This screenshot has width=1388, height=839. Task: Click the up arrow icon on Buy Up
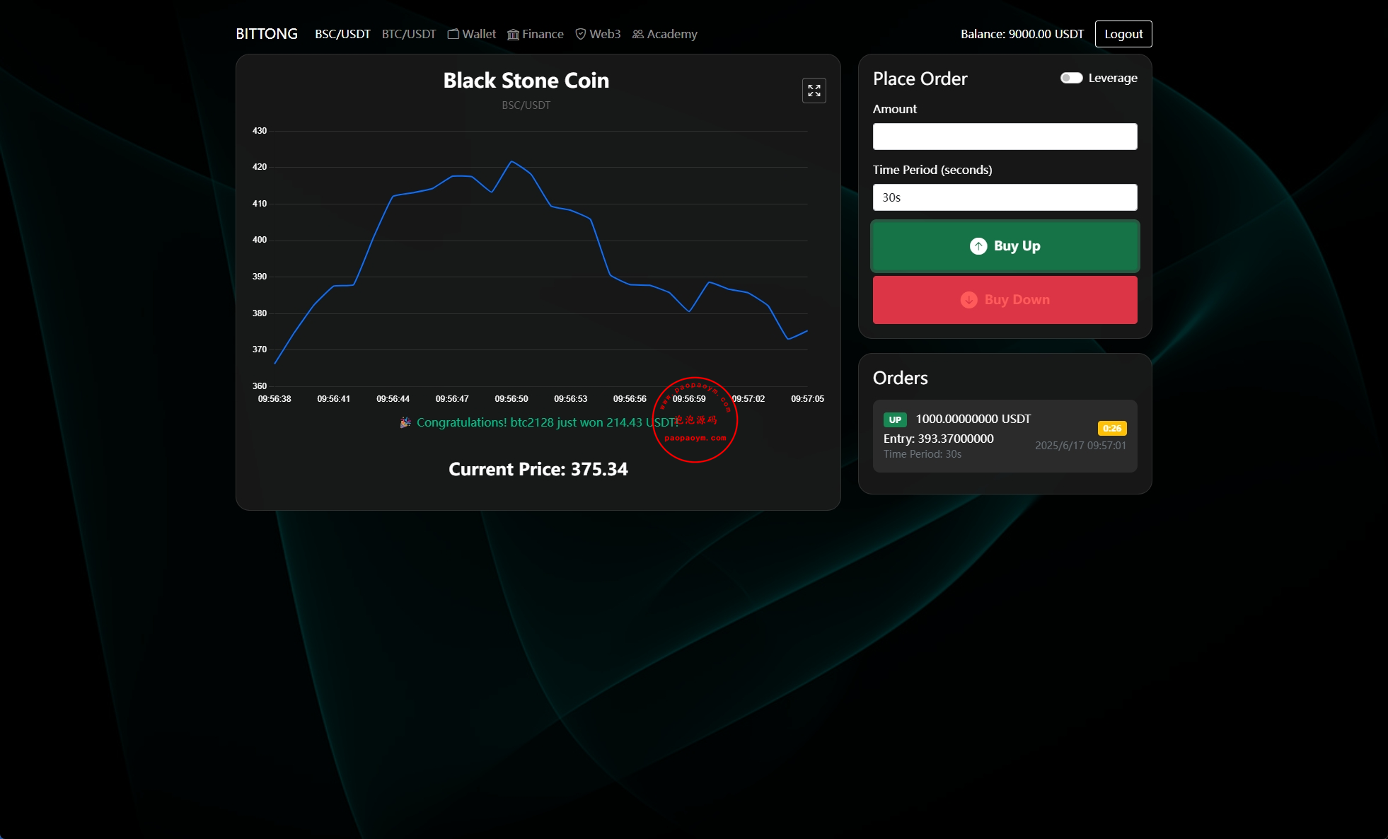point(978,245)
